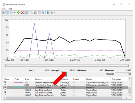135x103 pixels.
Task: Open the Help menu
Action: [x=10, y=9]
